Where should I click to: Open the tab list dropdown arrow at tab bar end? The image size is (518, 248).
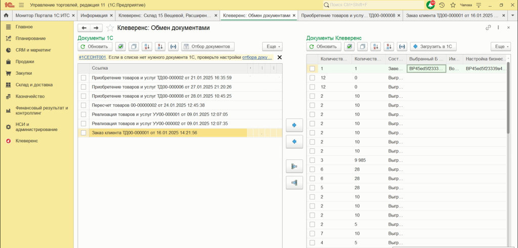click(513, 16)
